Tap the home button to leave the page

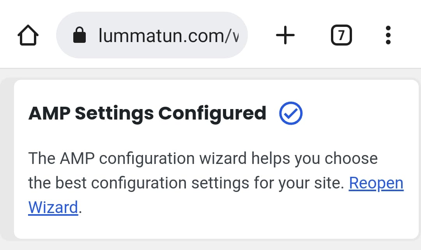pyautogui.click(x=27, y=35)
